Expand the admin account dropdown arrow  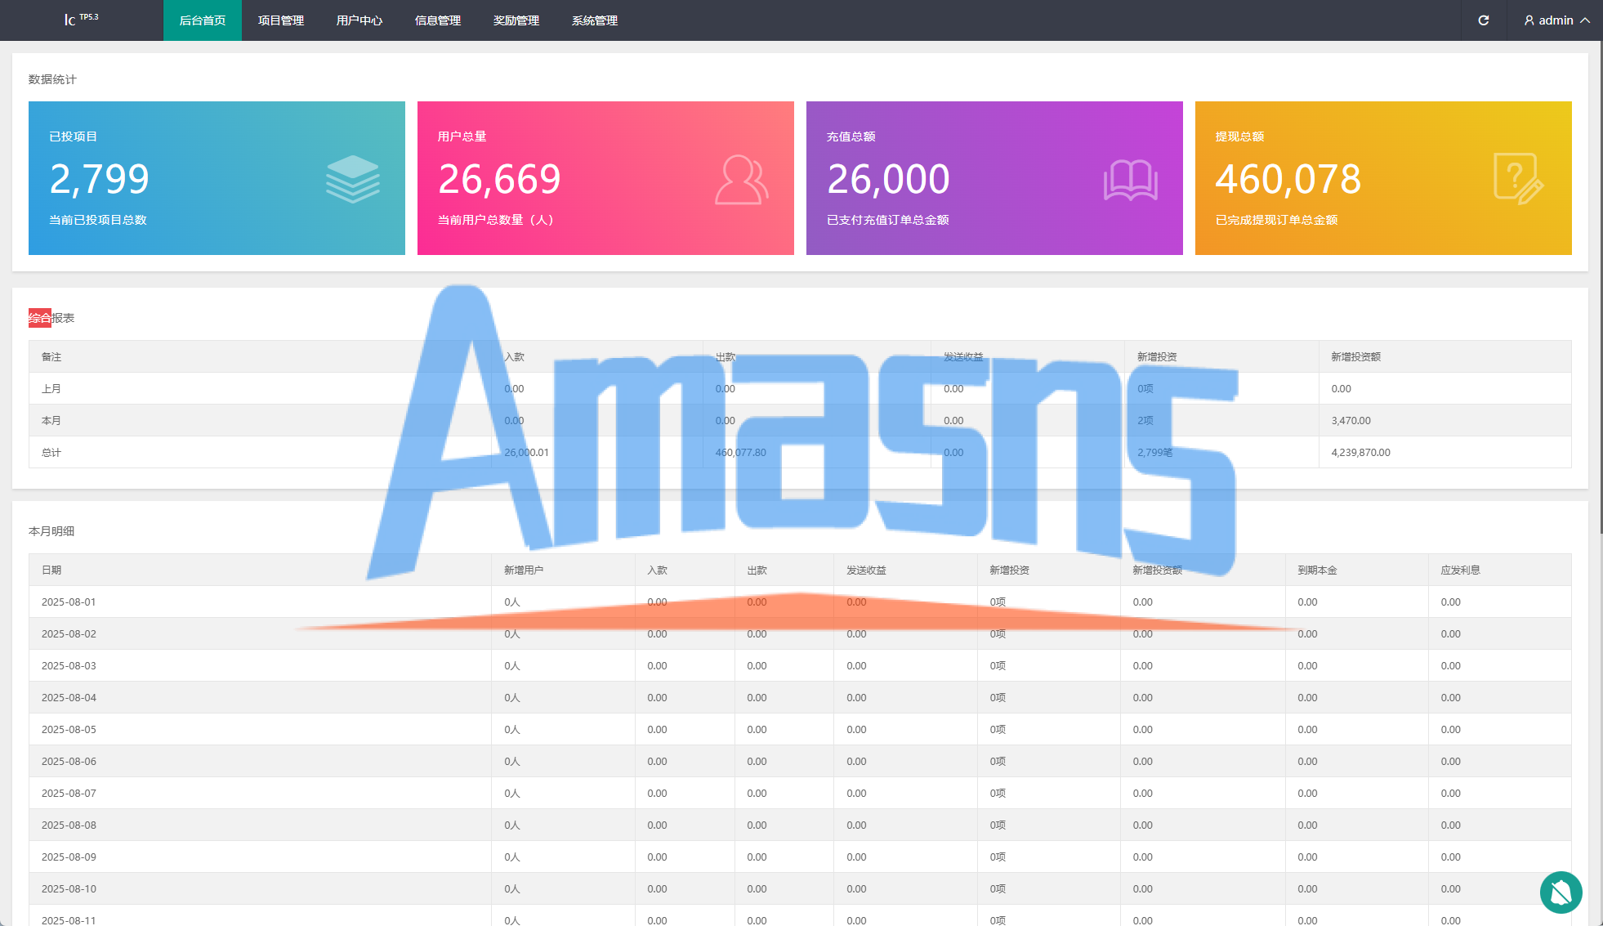click(1585, 20)
